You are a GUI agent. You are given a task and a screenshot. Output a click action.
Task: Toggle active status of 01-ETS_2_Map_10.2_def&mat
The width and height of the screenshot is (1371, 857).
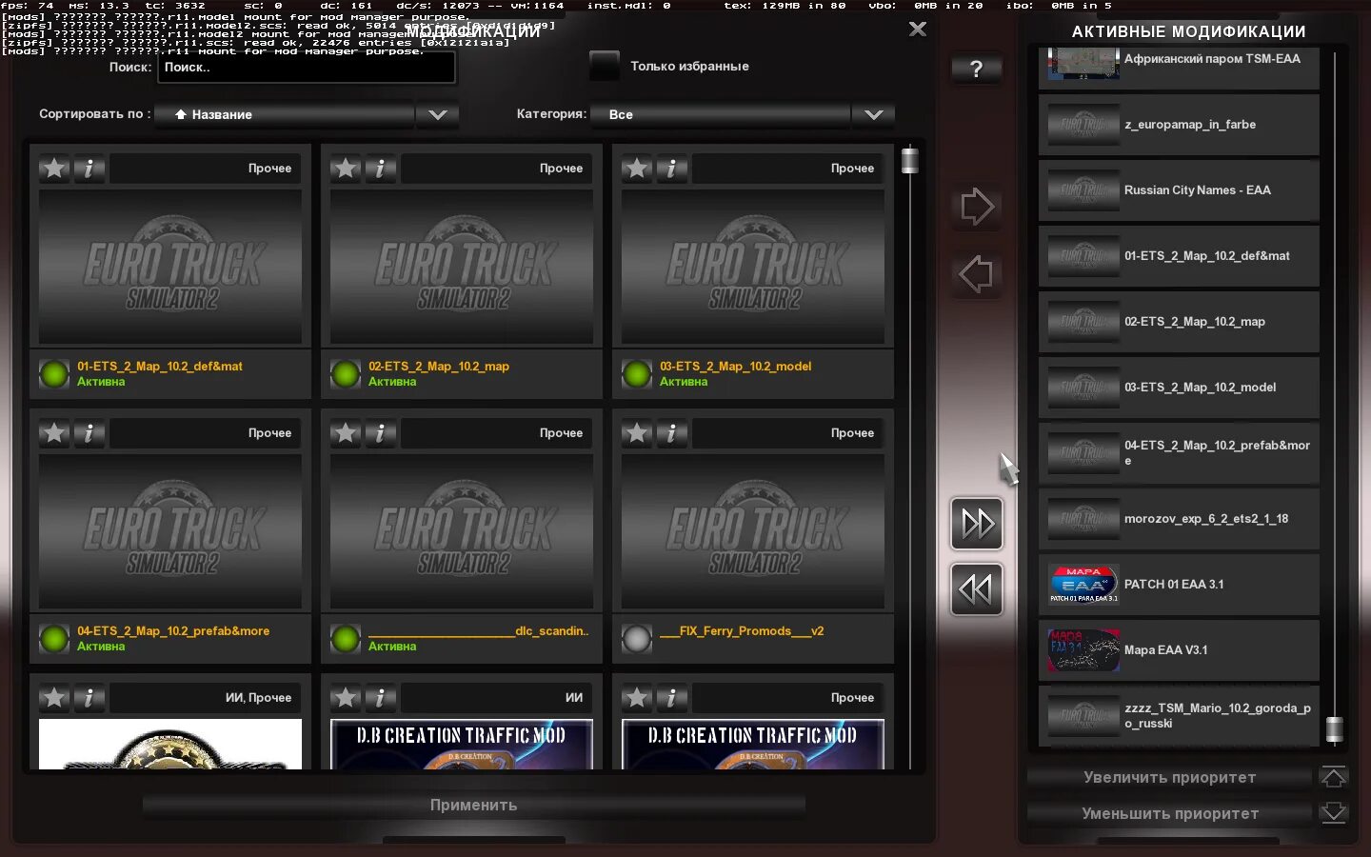tap(54, 373)
